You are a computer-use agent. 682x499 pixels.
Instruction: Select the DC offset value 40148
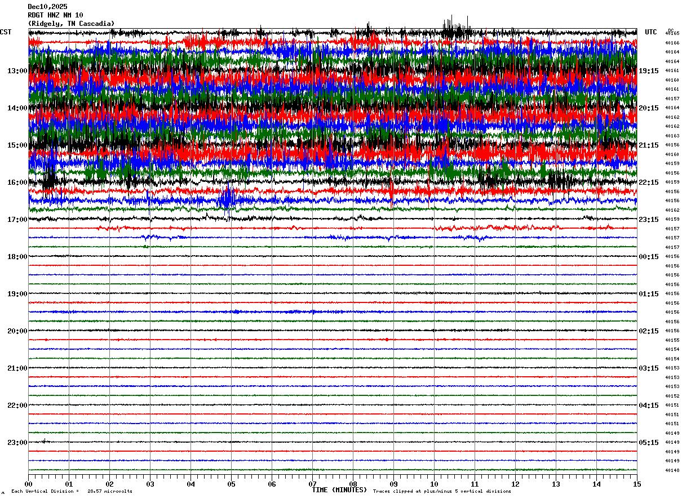click(672, 470)
